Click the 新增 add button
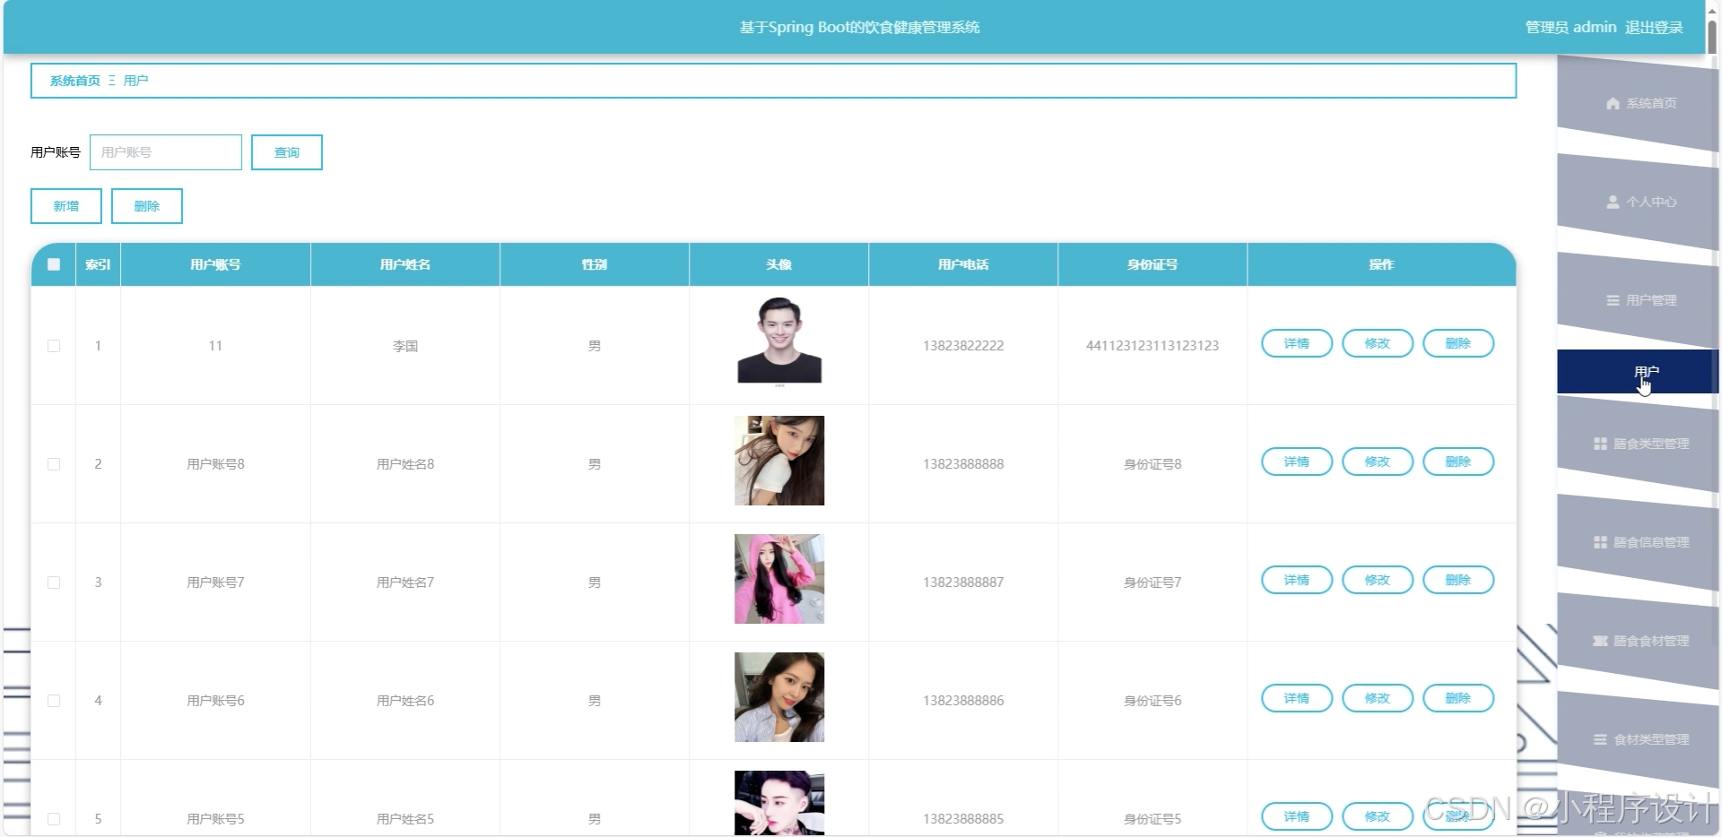This screenshot has height=837, width=1722. pyautogui.click(x=66, y=206)
